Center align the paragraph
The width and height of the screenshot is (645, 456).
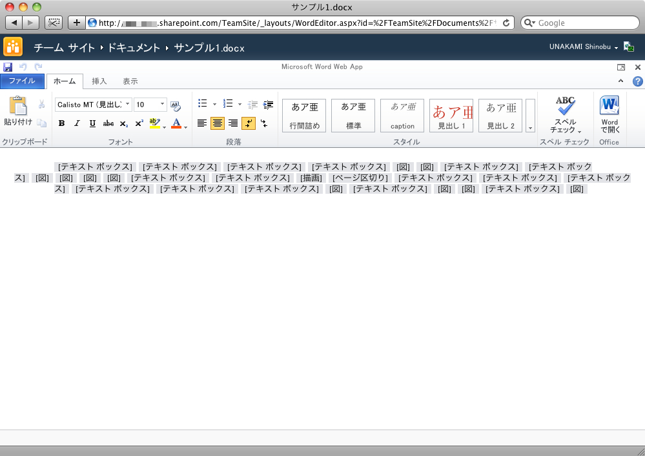pyautogui.click(x=217, y=123)
